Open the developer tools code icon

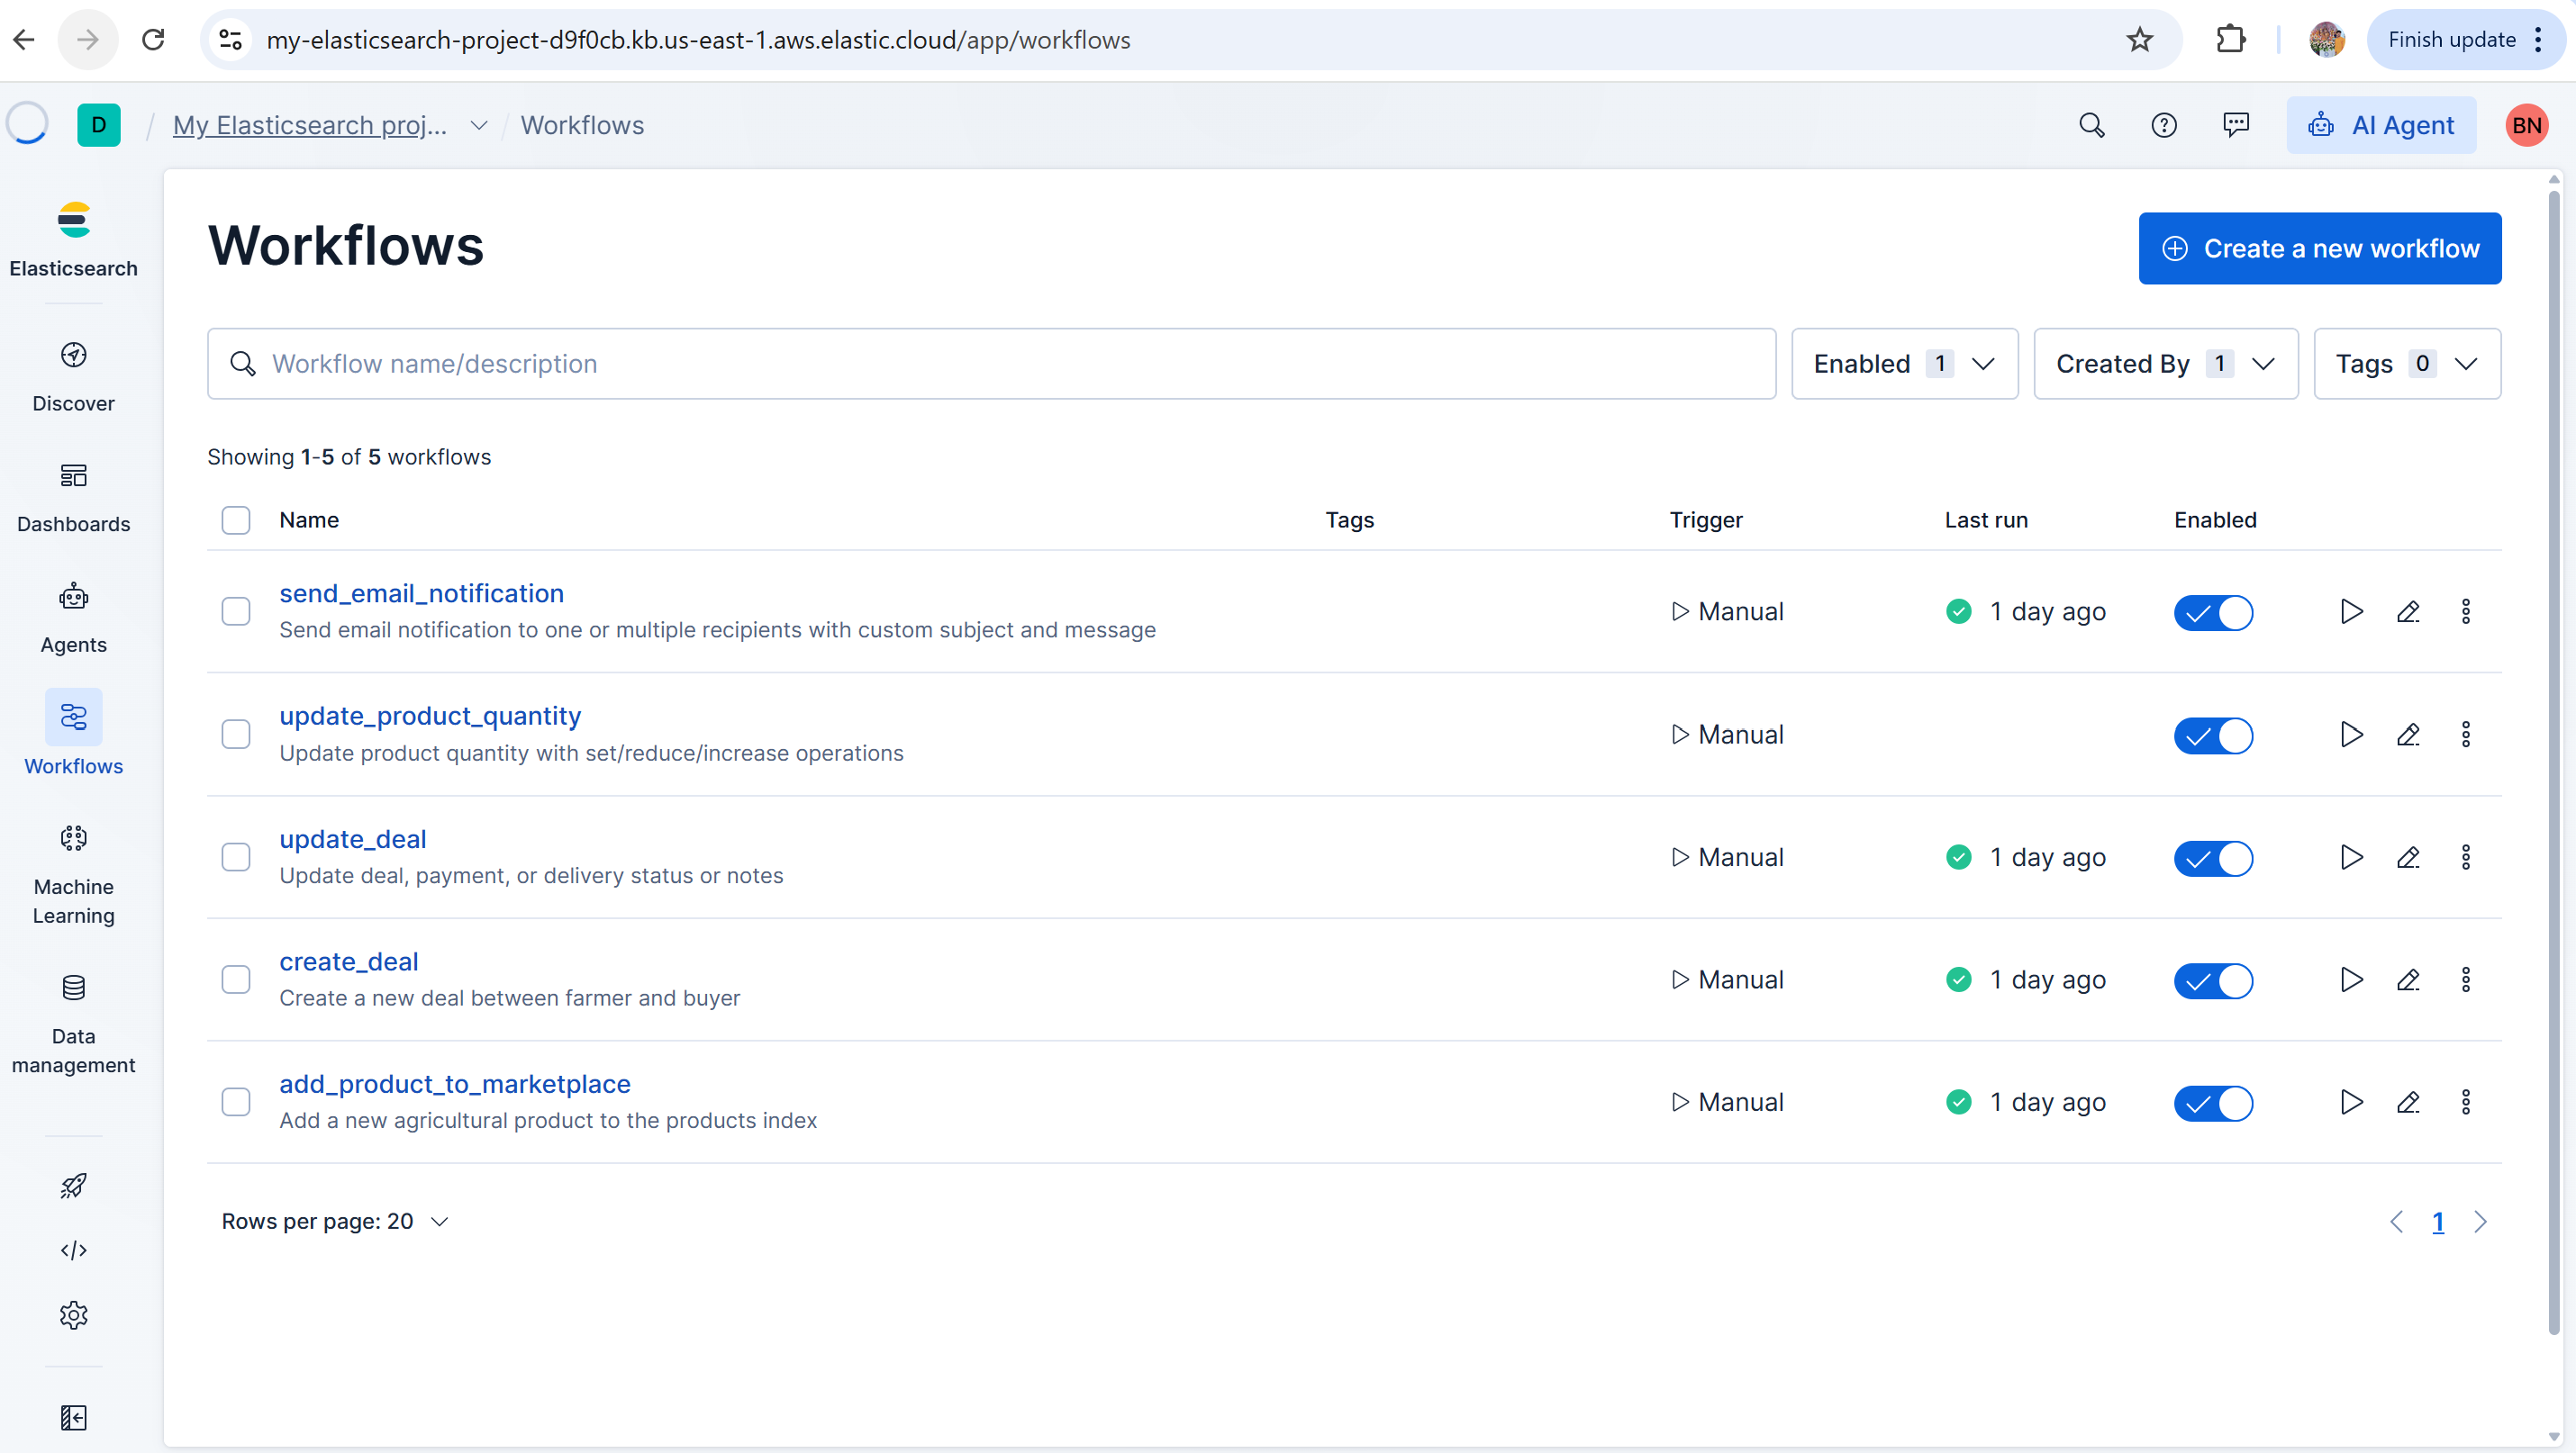[x=73, y=1250]
